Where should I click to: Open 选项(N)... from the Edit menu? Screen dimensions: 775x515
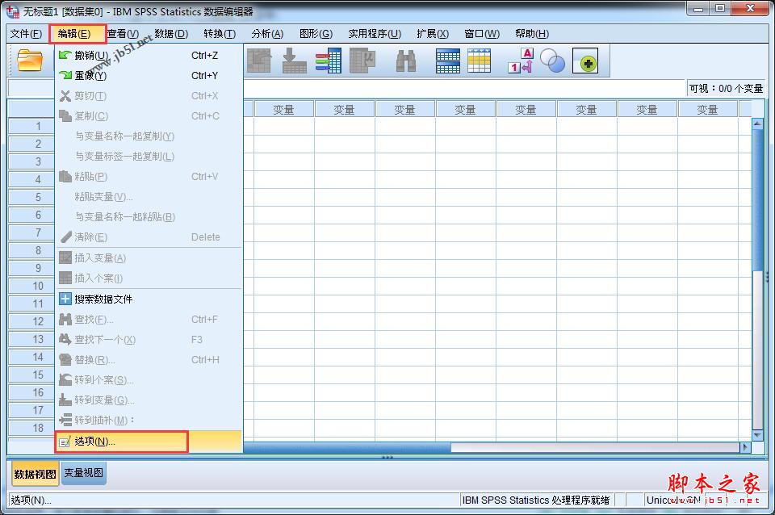pos(149,442)
